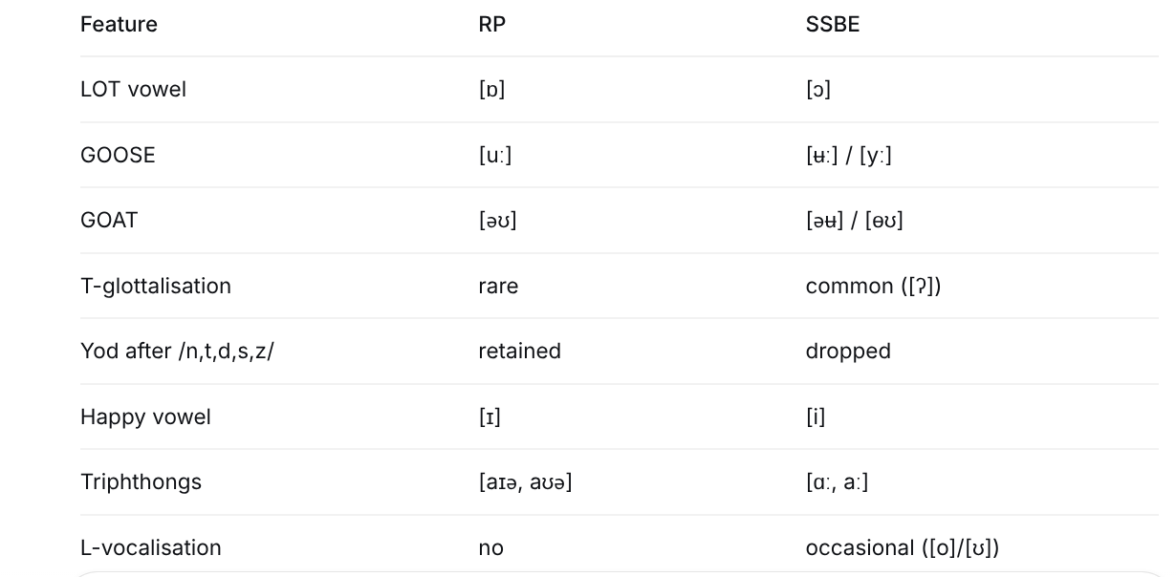Image resolution: width=1176 pixels, height=577 pixels.
Task: Select the T-glottalisation row label
Action: coord(156,286)
